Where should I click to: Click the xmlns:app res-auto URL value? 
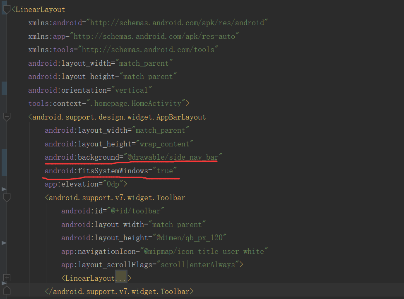click(154, 36)
